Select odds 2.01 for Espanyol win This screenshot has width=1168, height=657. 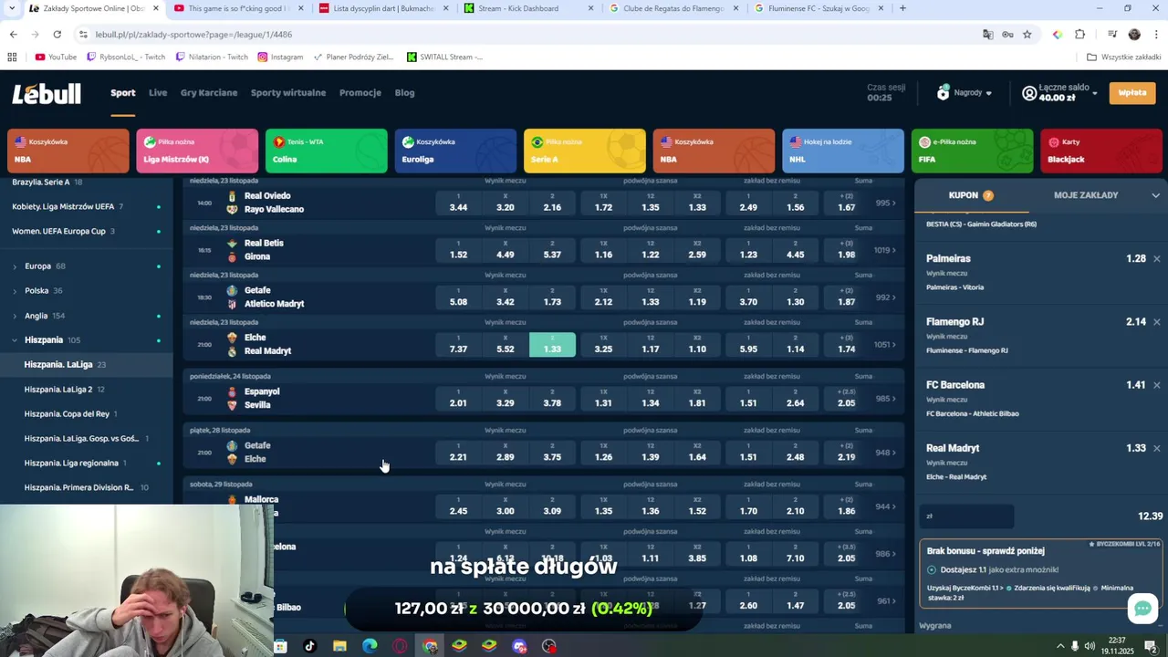tap(458, 399)
